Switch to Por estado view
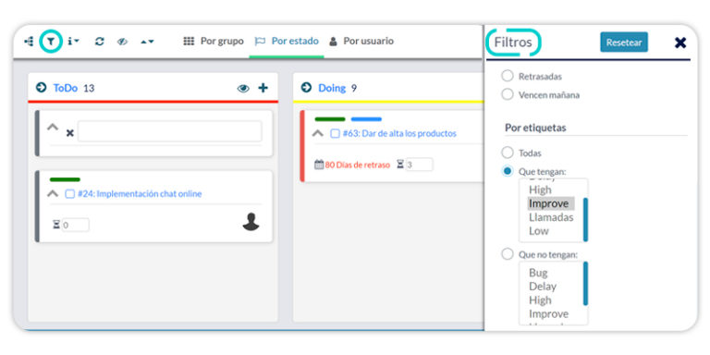The height and width of the screenshot is (355, 710). point(287,42)
